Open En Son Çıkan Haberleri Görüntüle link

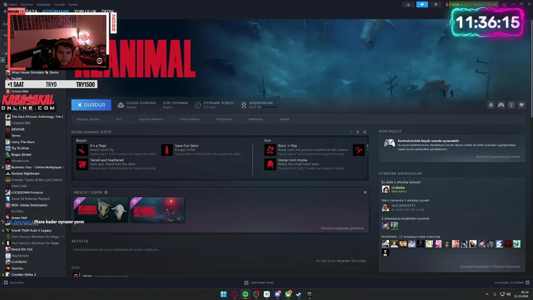(341, 261)
